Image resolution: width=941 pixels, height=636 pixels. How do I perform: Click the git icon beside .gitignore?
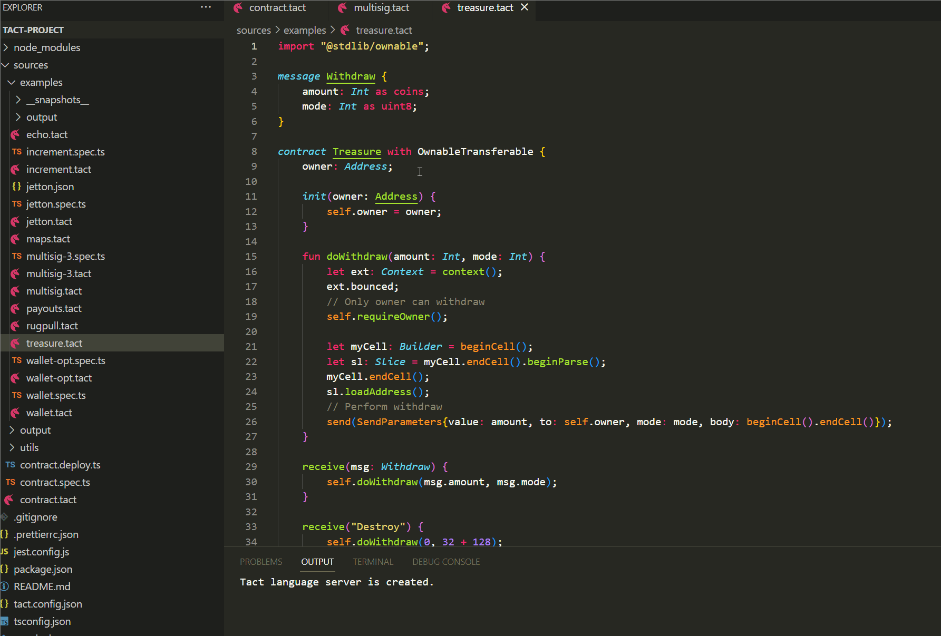click(5, 517)
